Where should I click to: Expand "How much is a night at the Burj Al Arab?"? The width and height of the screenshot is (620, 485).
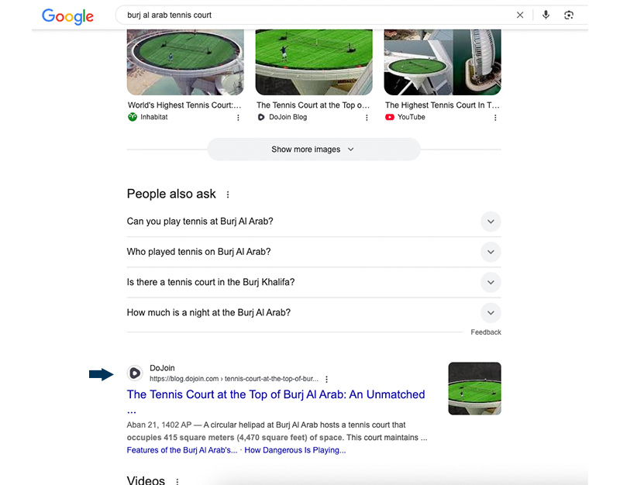490,313
